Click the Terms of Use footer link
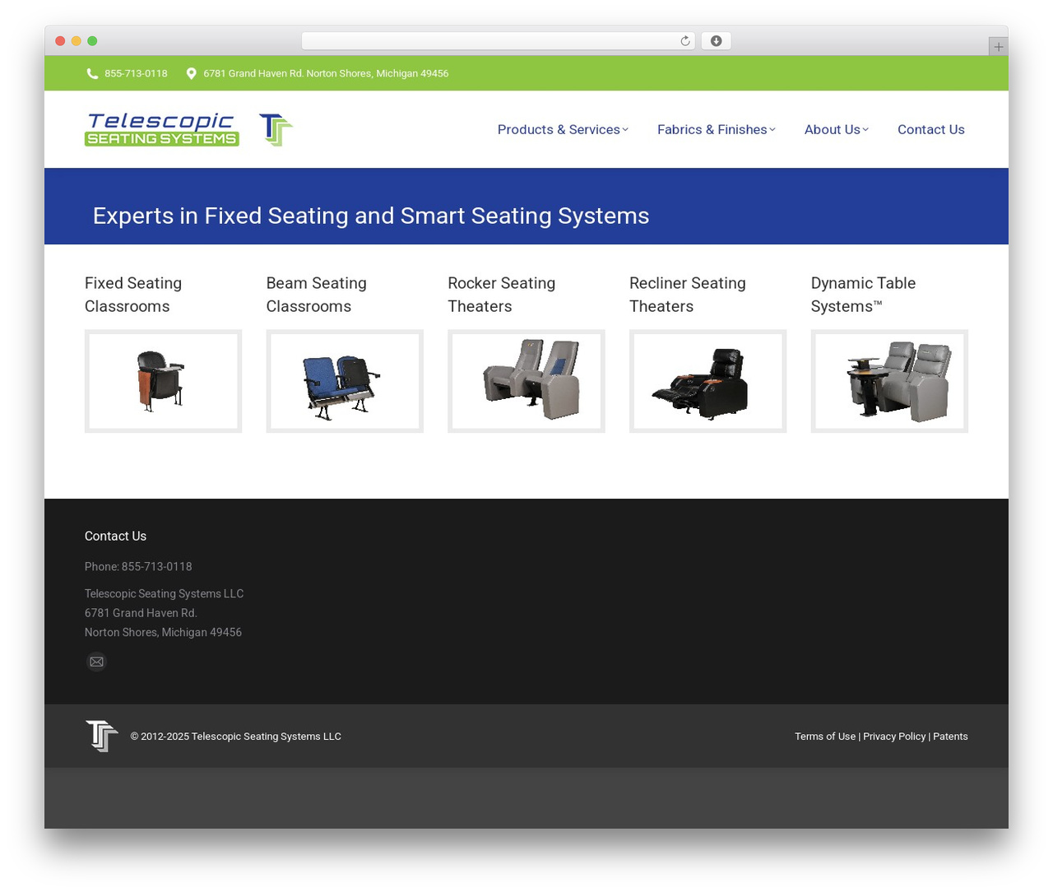Image resolution: width=1053 pixels, height=892 pixels. tap(824, 736)
